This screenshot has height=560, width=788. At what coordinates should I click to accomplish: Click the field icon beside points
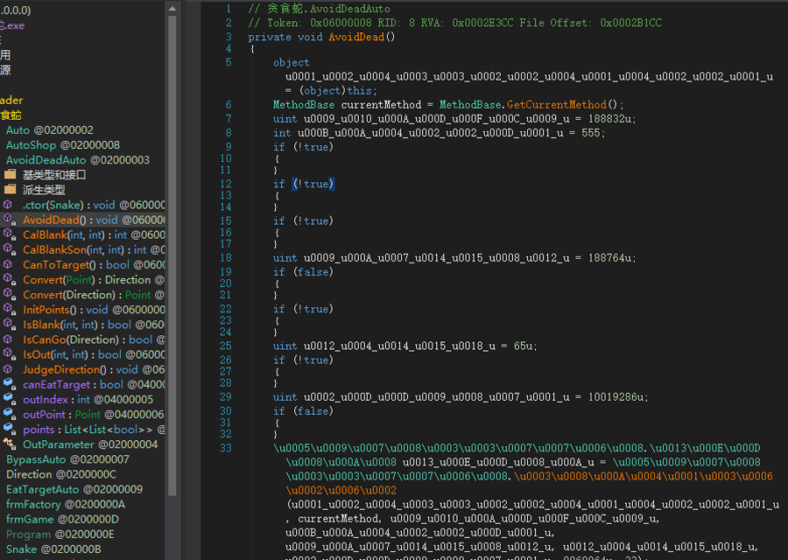click(x=9, y=430)
